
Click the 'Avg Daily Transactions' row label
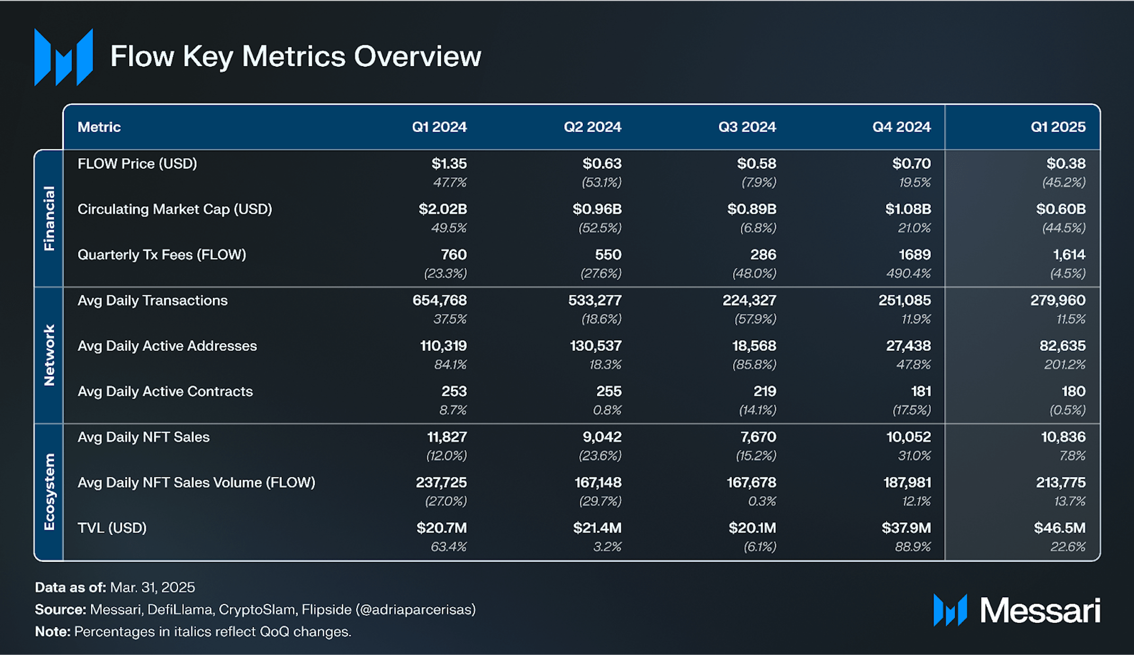point(152,301)
